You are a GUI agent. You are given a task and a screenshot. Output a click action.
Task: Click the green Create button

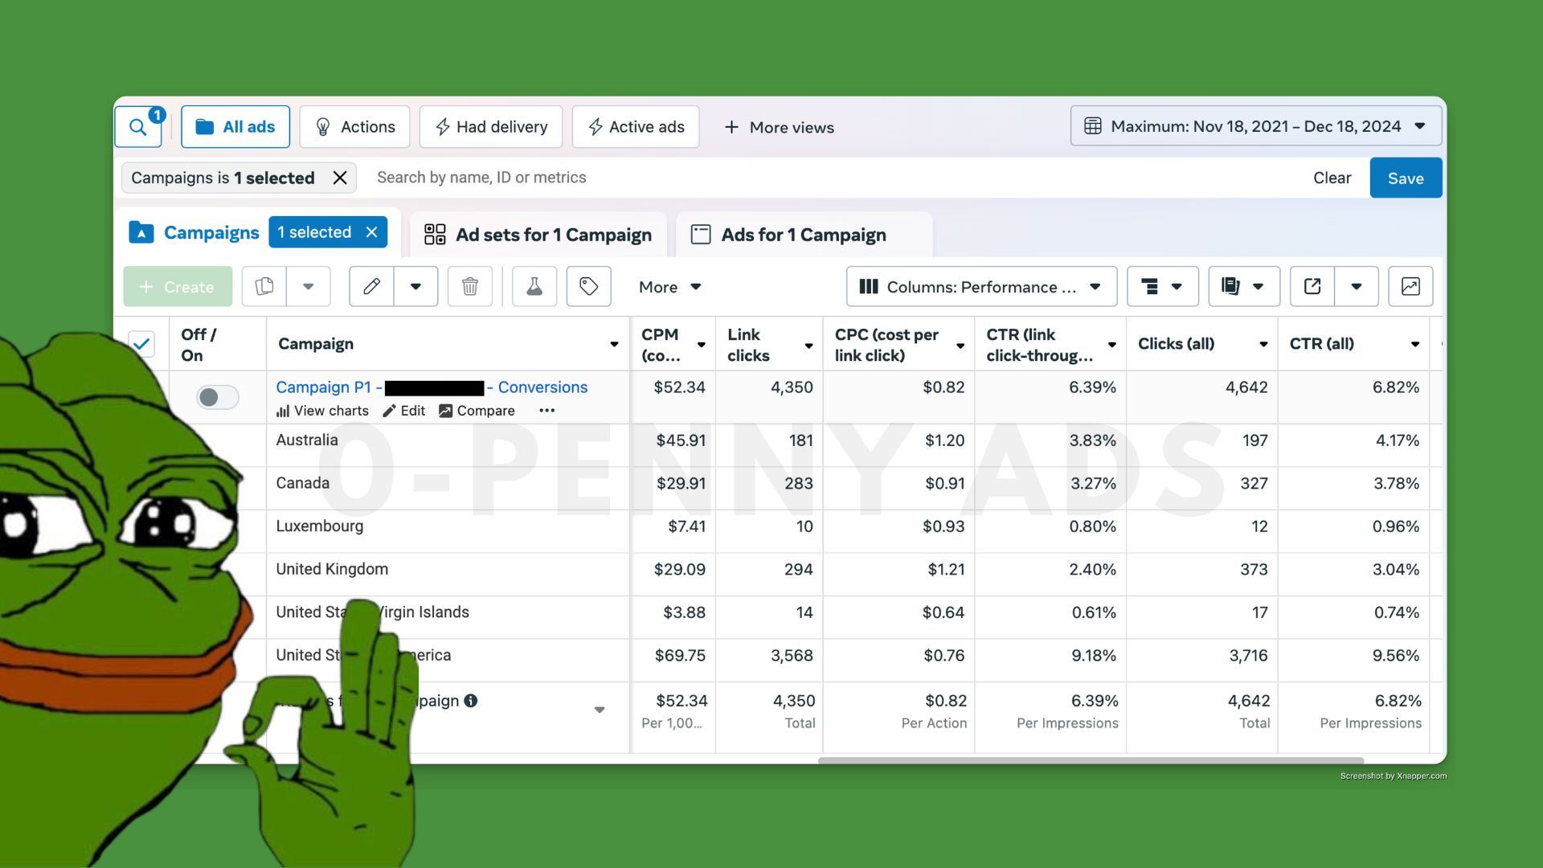click(x=178, y=287)
